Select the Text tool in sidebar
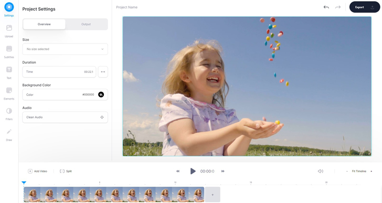Viewport: 382px width, 203px height. (x=9, y=70)
